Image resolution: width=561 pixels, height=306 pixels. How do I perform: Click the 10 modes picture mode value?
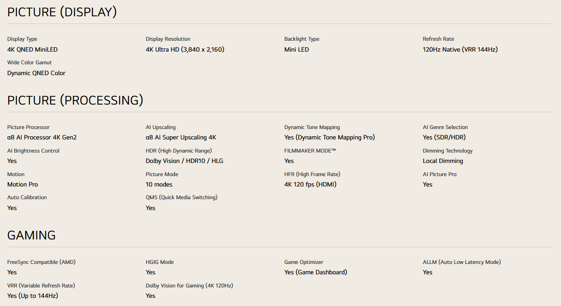point(159,185)
